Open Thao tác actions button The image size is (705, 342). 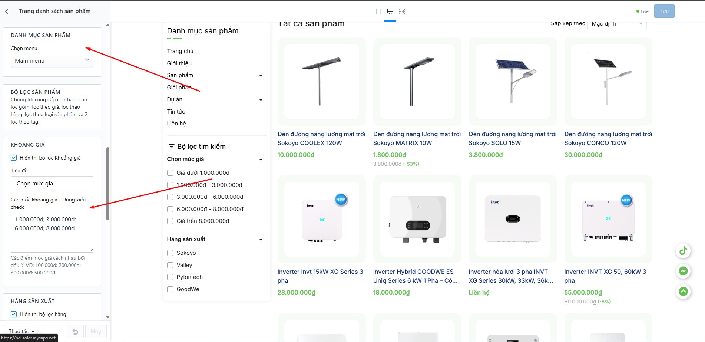coord(22,331)
